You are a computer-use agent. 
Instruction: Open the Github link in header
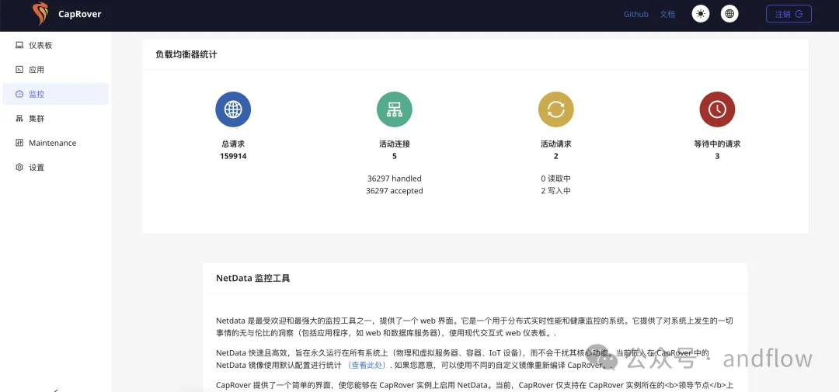pyautogui.click(x=635, y=14)
